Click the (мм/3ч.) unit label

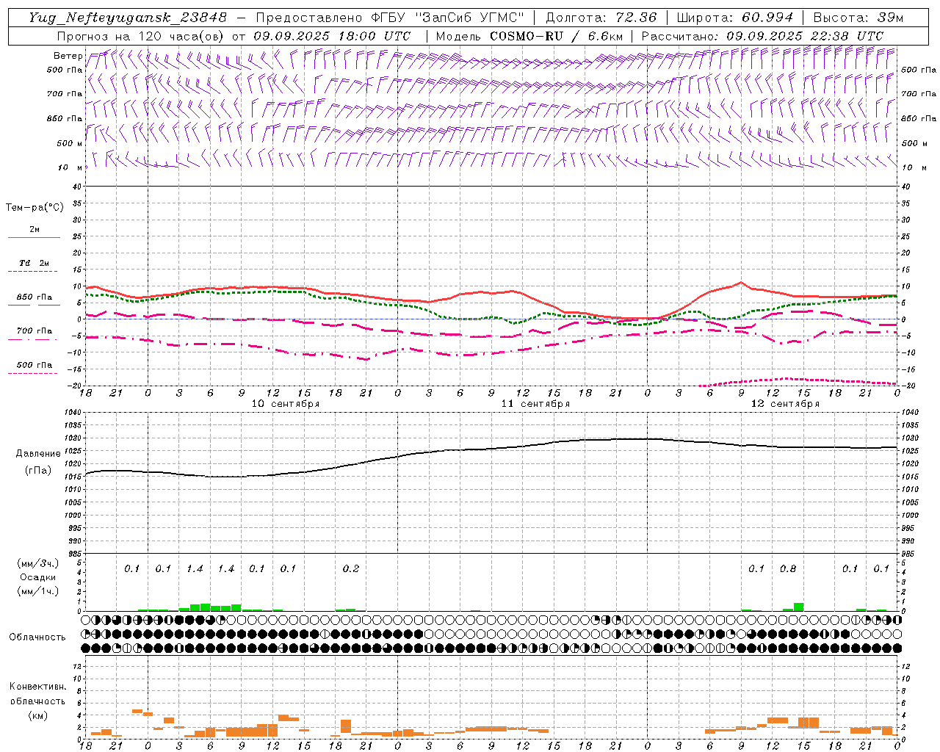[38, 563]
